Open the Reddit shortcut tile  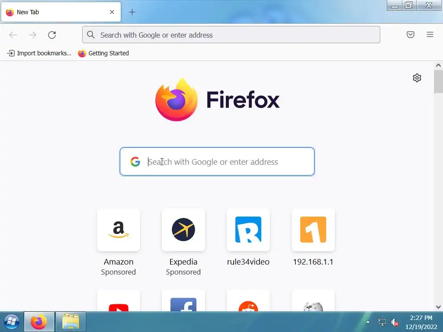248,300
